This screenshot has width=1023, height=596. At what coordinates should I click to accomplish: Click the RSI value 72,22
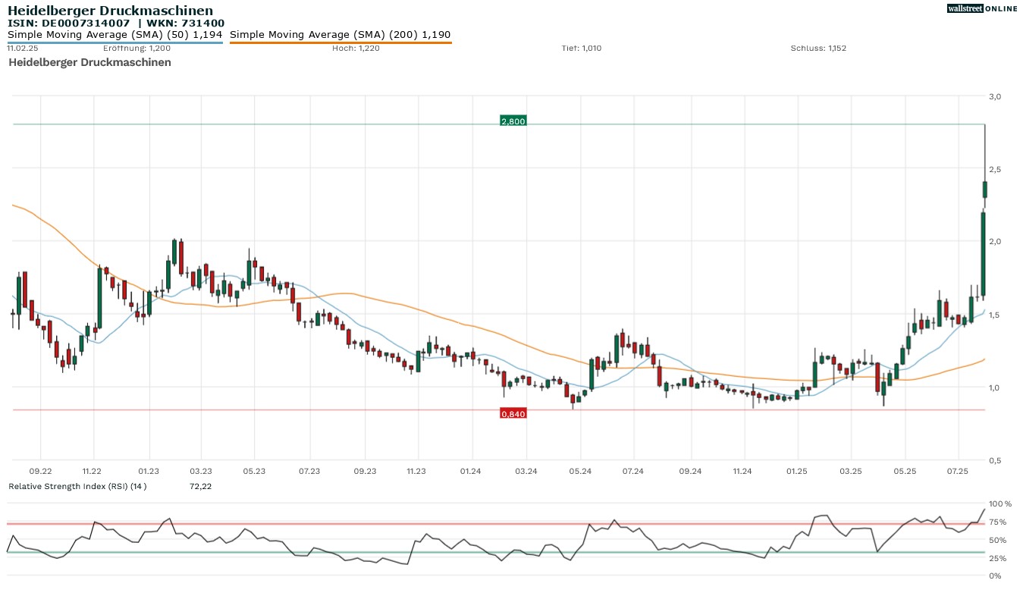[200, 486]
